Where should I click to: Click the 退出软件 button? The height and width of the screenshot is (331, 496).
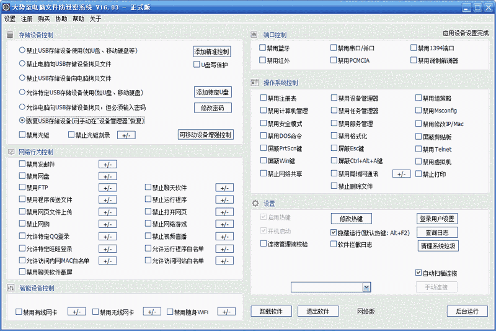pos(318,311)
